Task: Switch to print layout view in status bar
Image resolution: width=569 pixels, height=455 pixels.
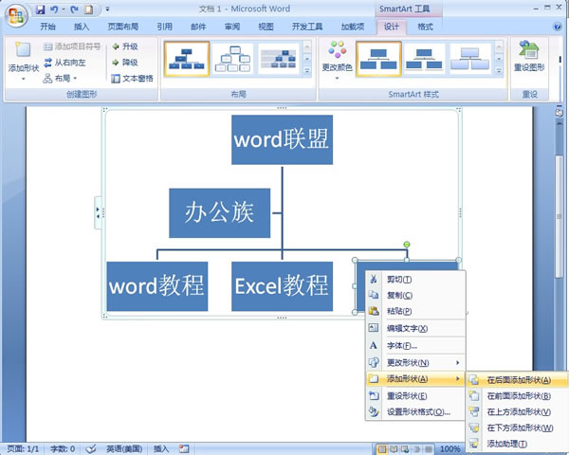Action: pos(382,449)
